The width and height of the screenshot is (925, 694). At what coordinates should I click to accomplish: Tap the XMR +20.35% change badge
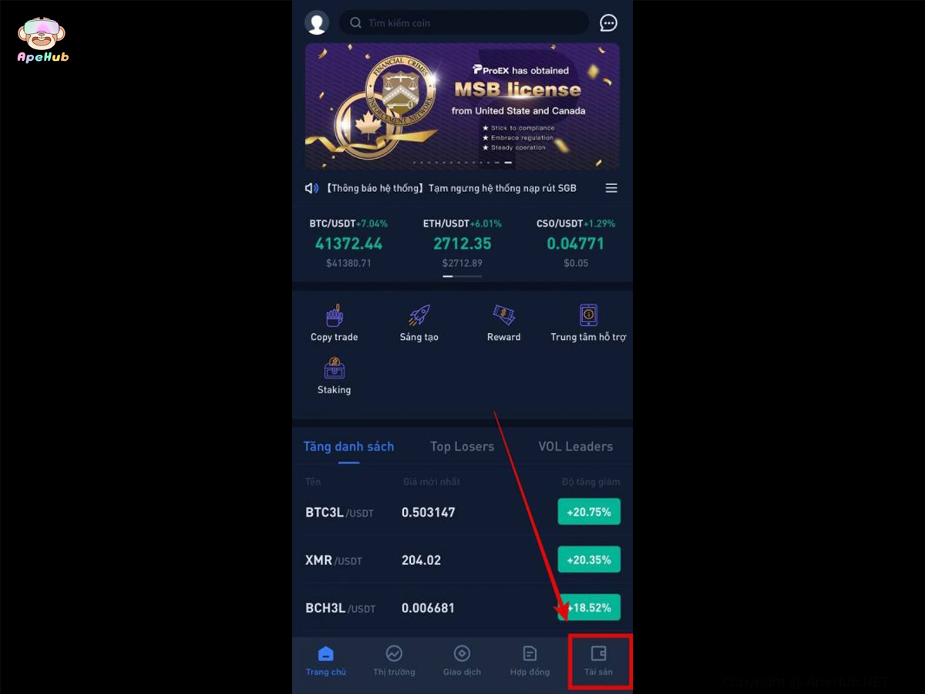pyautogui.click(x=589, y=560)
